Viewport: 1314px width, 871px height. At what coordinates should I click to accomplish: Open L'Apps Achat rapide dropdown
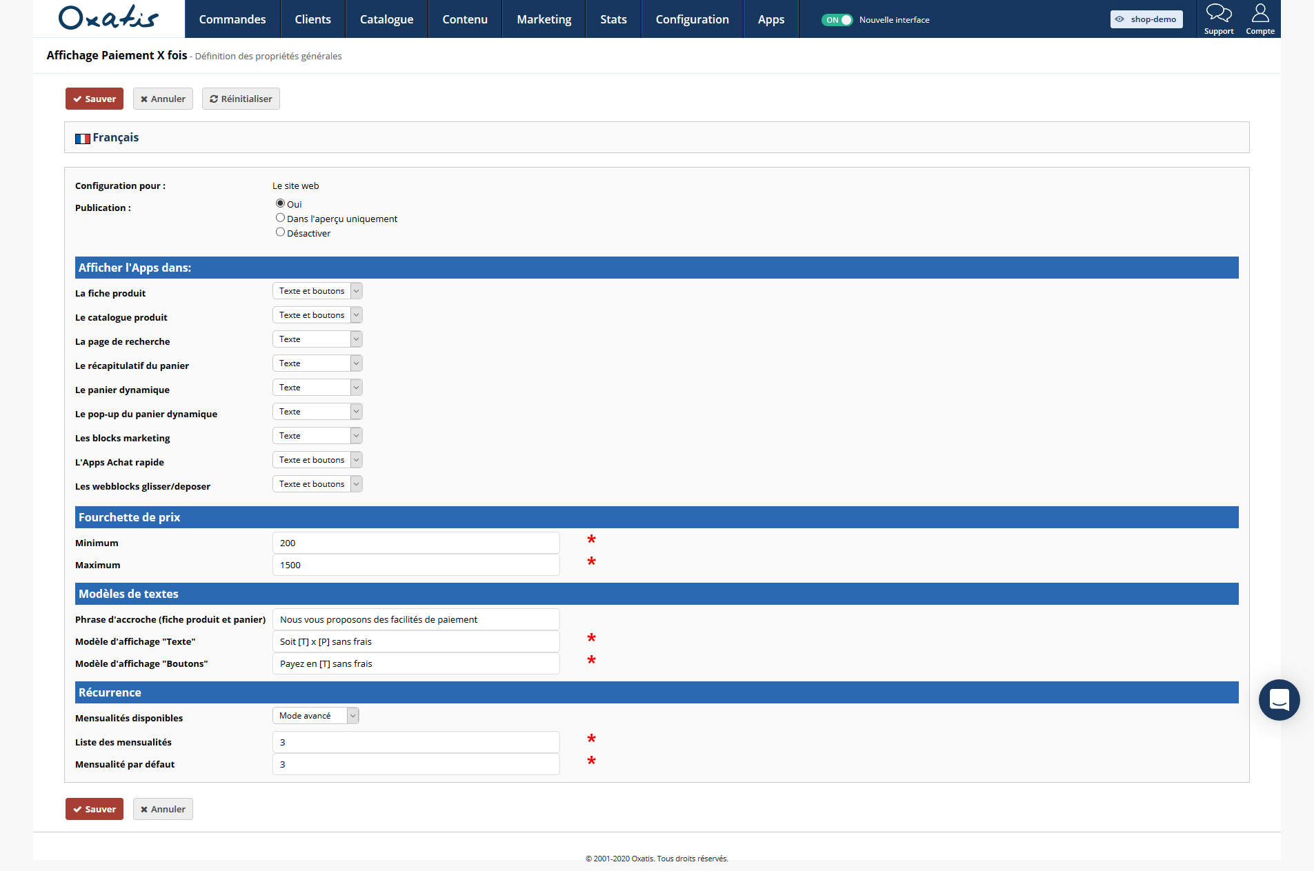tap(317, 460)
